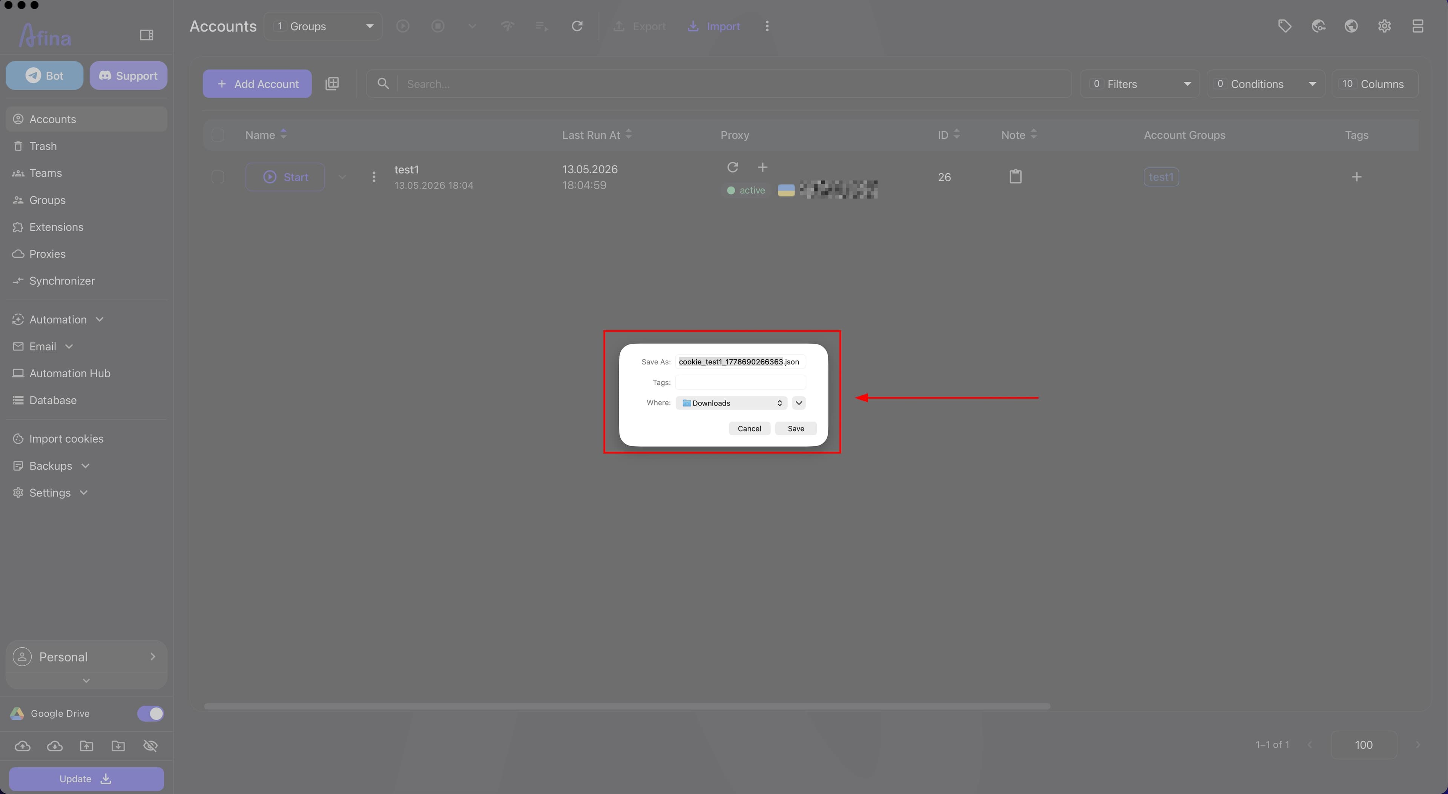Open the Telegram Bot button
The height and width of the screenshot is (794, 1448).
click(44, 76)
